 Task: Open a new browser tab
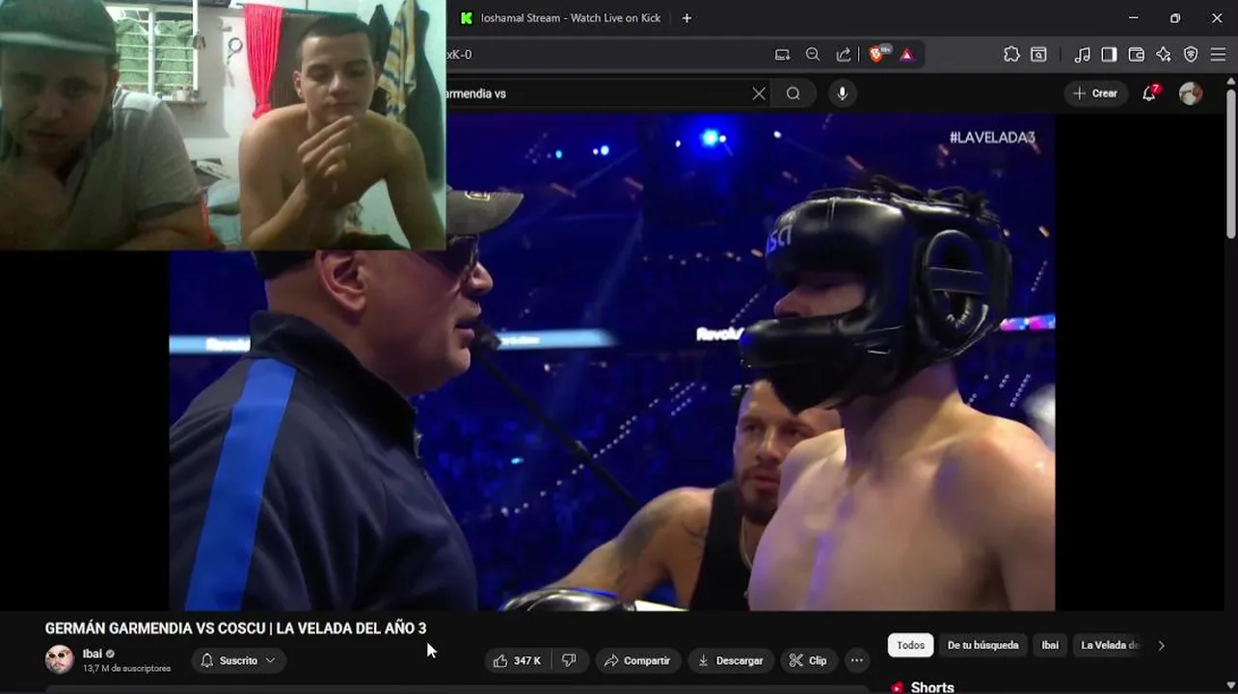point(686,17)
